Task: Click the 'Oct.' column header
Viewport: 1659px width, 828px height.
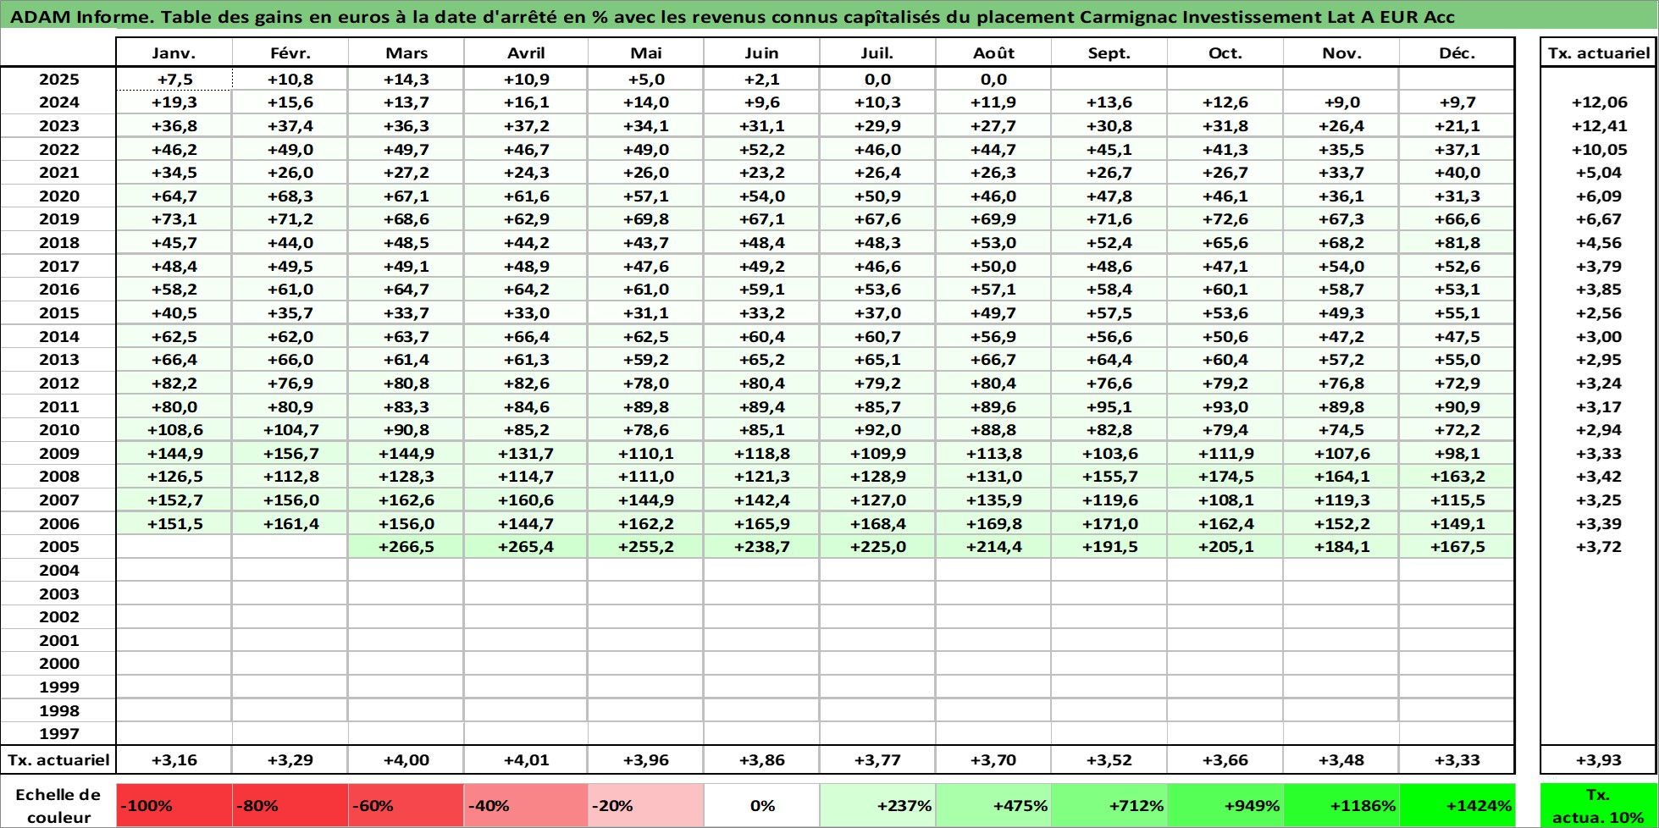Action: coord(1225,52)
